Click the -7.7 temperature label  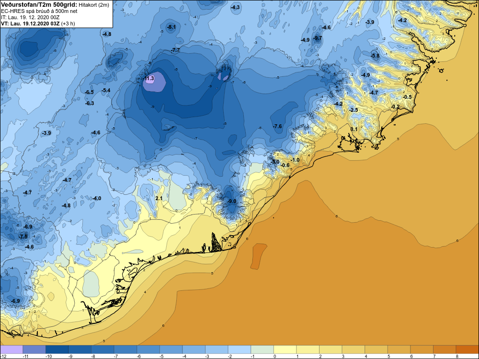[x=175, y=50]
